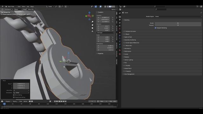Open the Material properties tab icon
203x114 pixels.
(x=120, y=50)
